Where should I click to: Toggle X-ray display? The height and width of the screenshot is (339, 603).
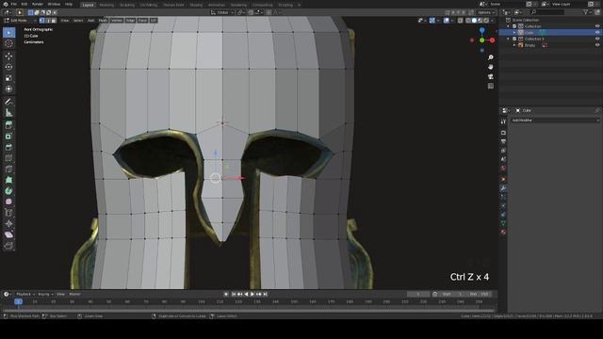point(461,21)
